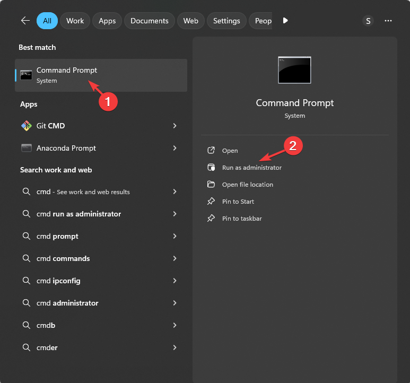Click search icon beside 'cmd commands'
This screenshot has width=410, height=383.
26,258
